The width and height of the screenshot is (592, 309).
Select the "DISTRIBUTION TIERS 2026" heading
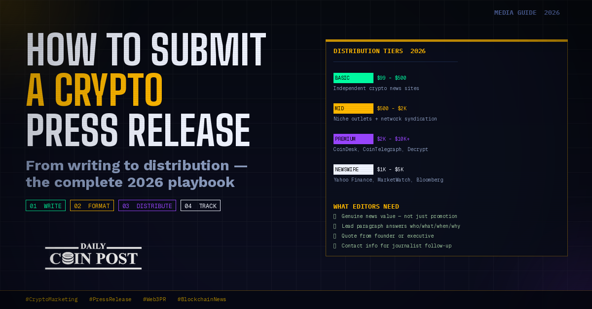point(379,51)
